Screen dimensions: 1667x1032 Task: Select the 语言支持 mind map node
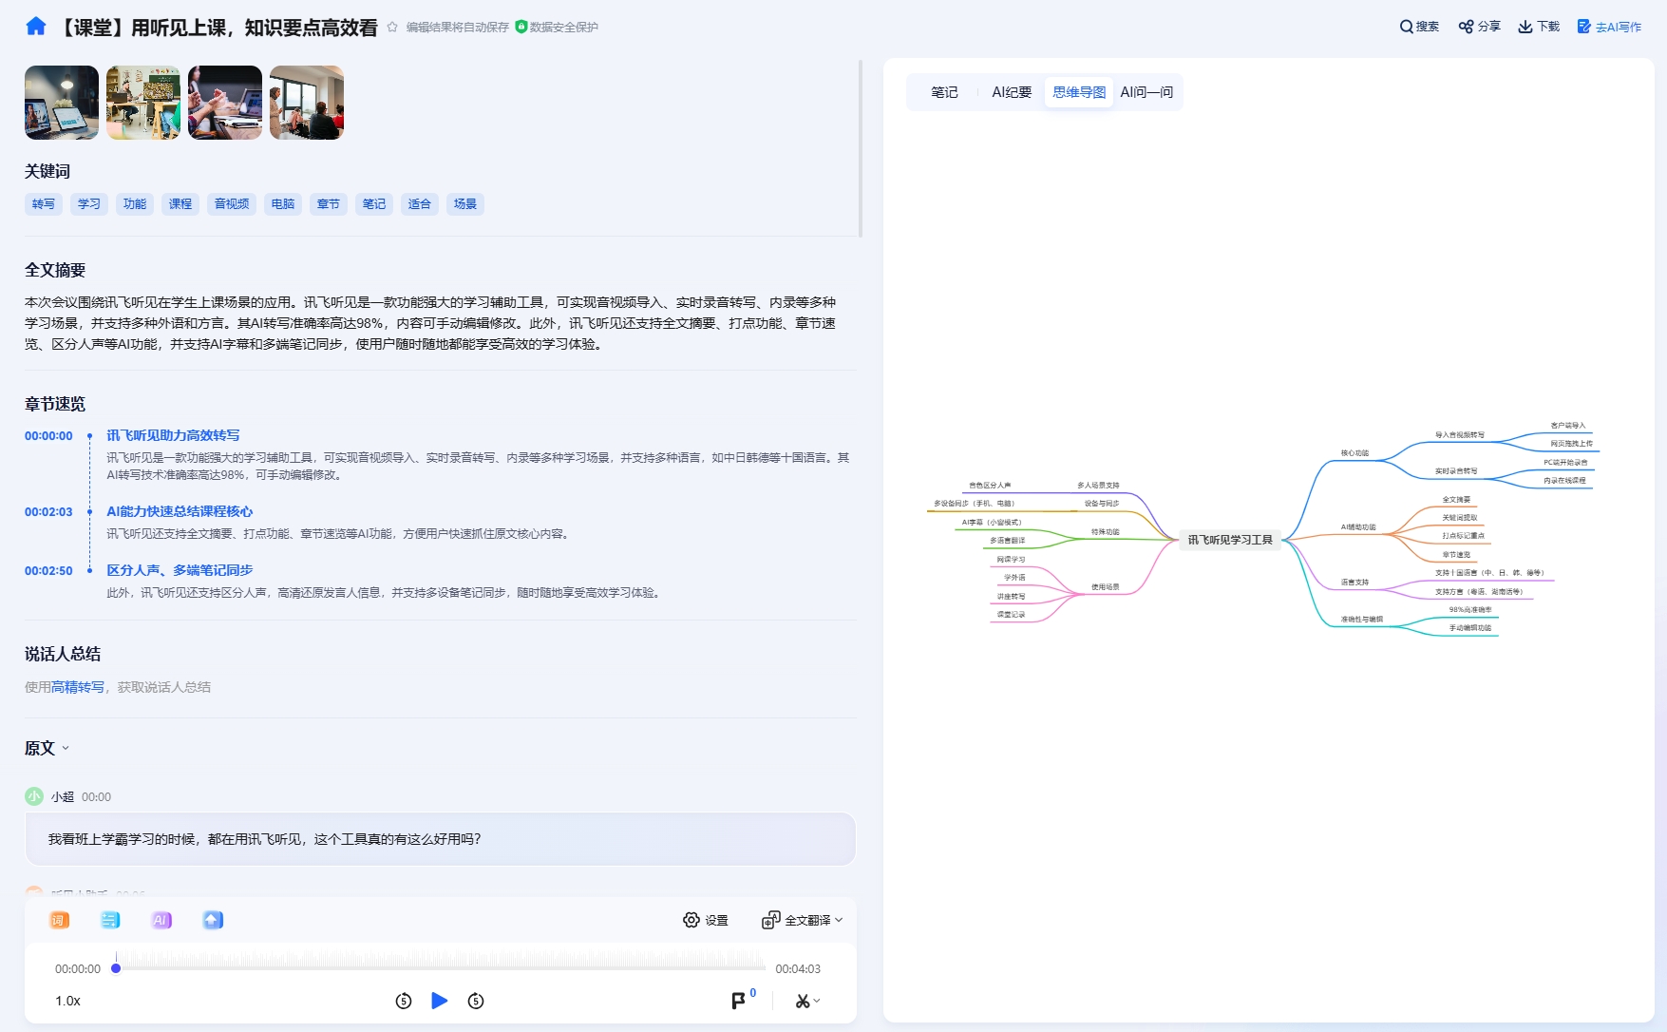pyautogui.click(x=1354, y=583)
